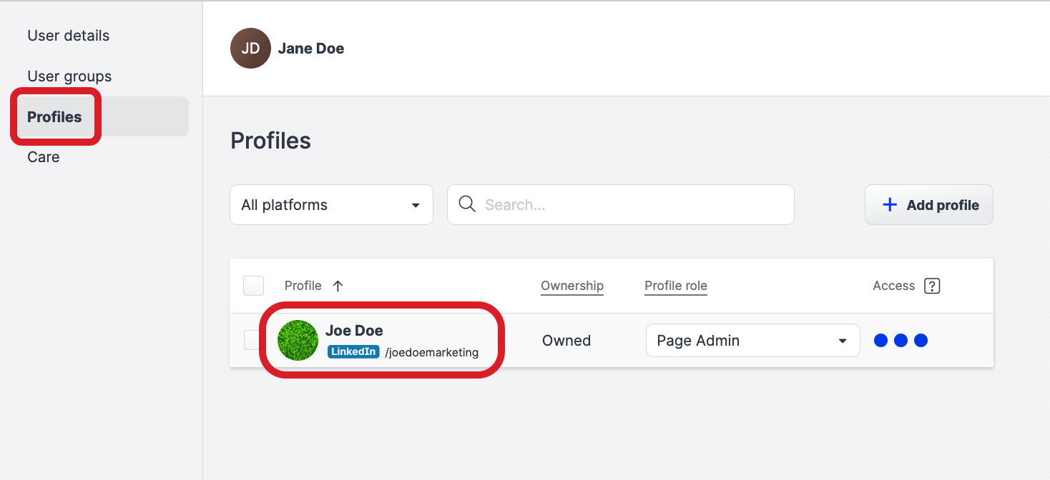This screenshot has height=480, width=1050.
Task: Select the Profiles sidebar item
Action: [55, 117]
